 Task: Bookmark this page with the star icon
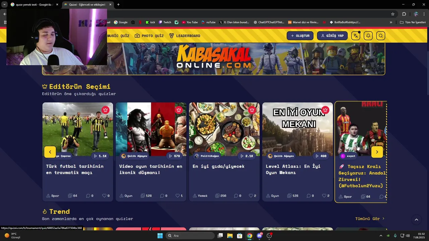(393, 14)
